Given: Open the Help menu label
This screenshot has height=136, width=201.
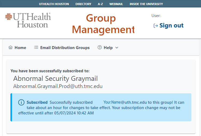Looking at the screenshot, I should (x=108, y=48).
